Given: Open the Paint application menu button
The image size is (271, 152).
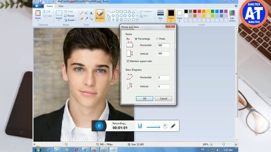Looking at the screenshot, I should pyautogui.click(x=38, y=6).
